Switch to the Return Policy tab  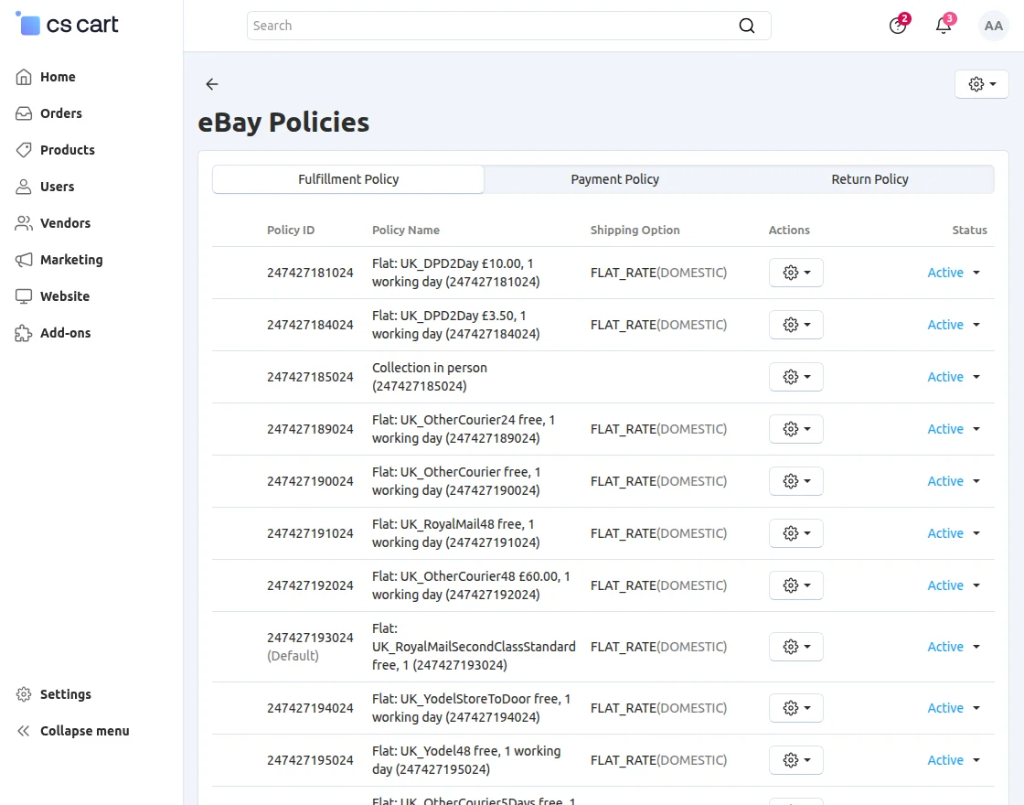(x=869, y=179)
